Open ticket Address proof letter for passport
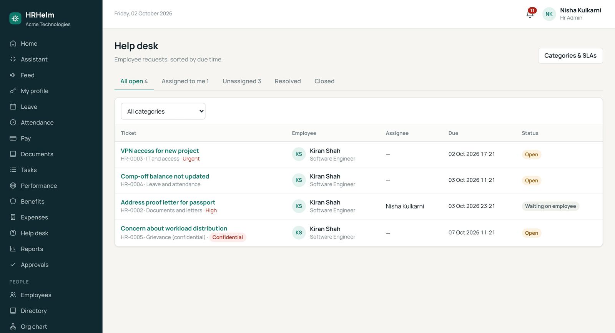 (168, 202)
